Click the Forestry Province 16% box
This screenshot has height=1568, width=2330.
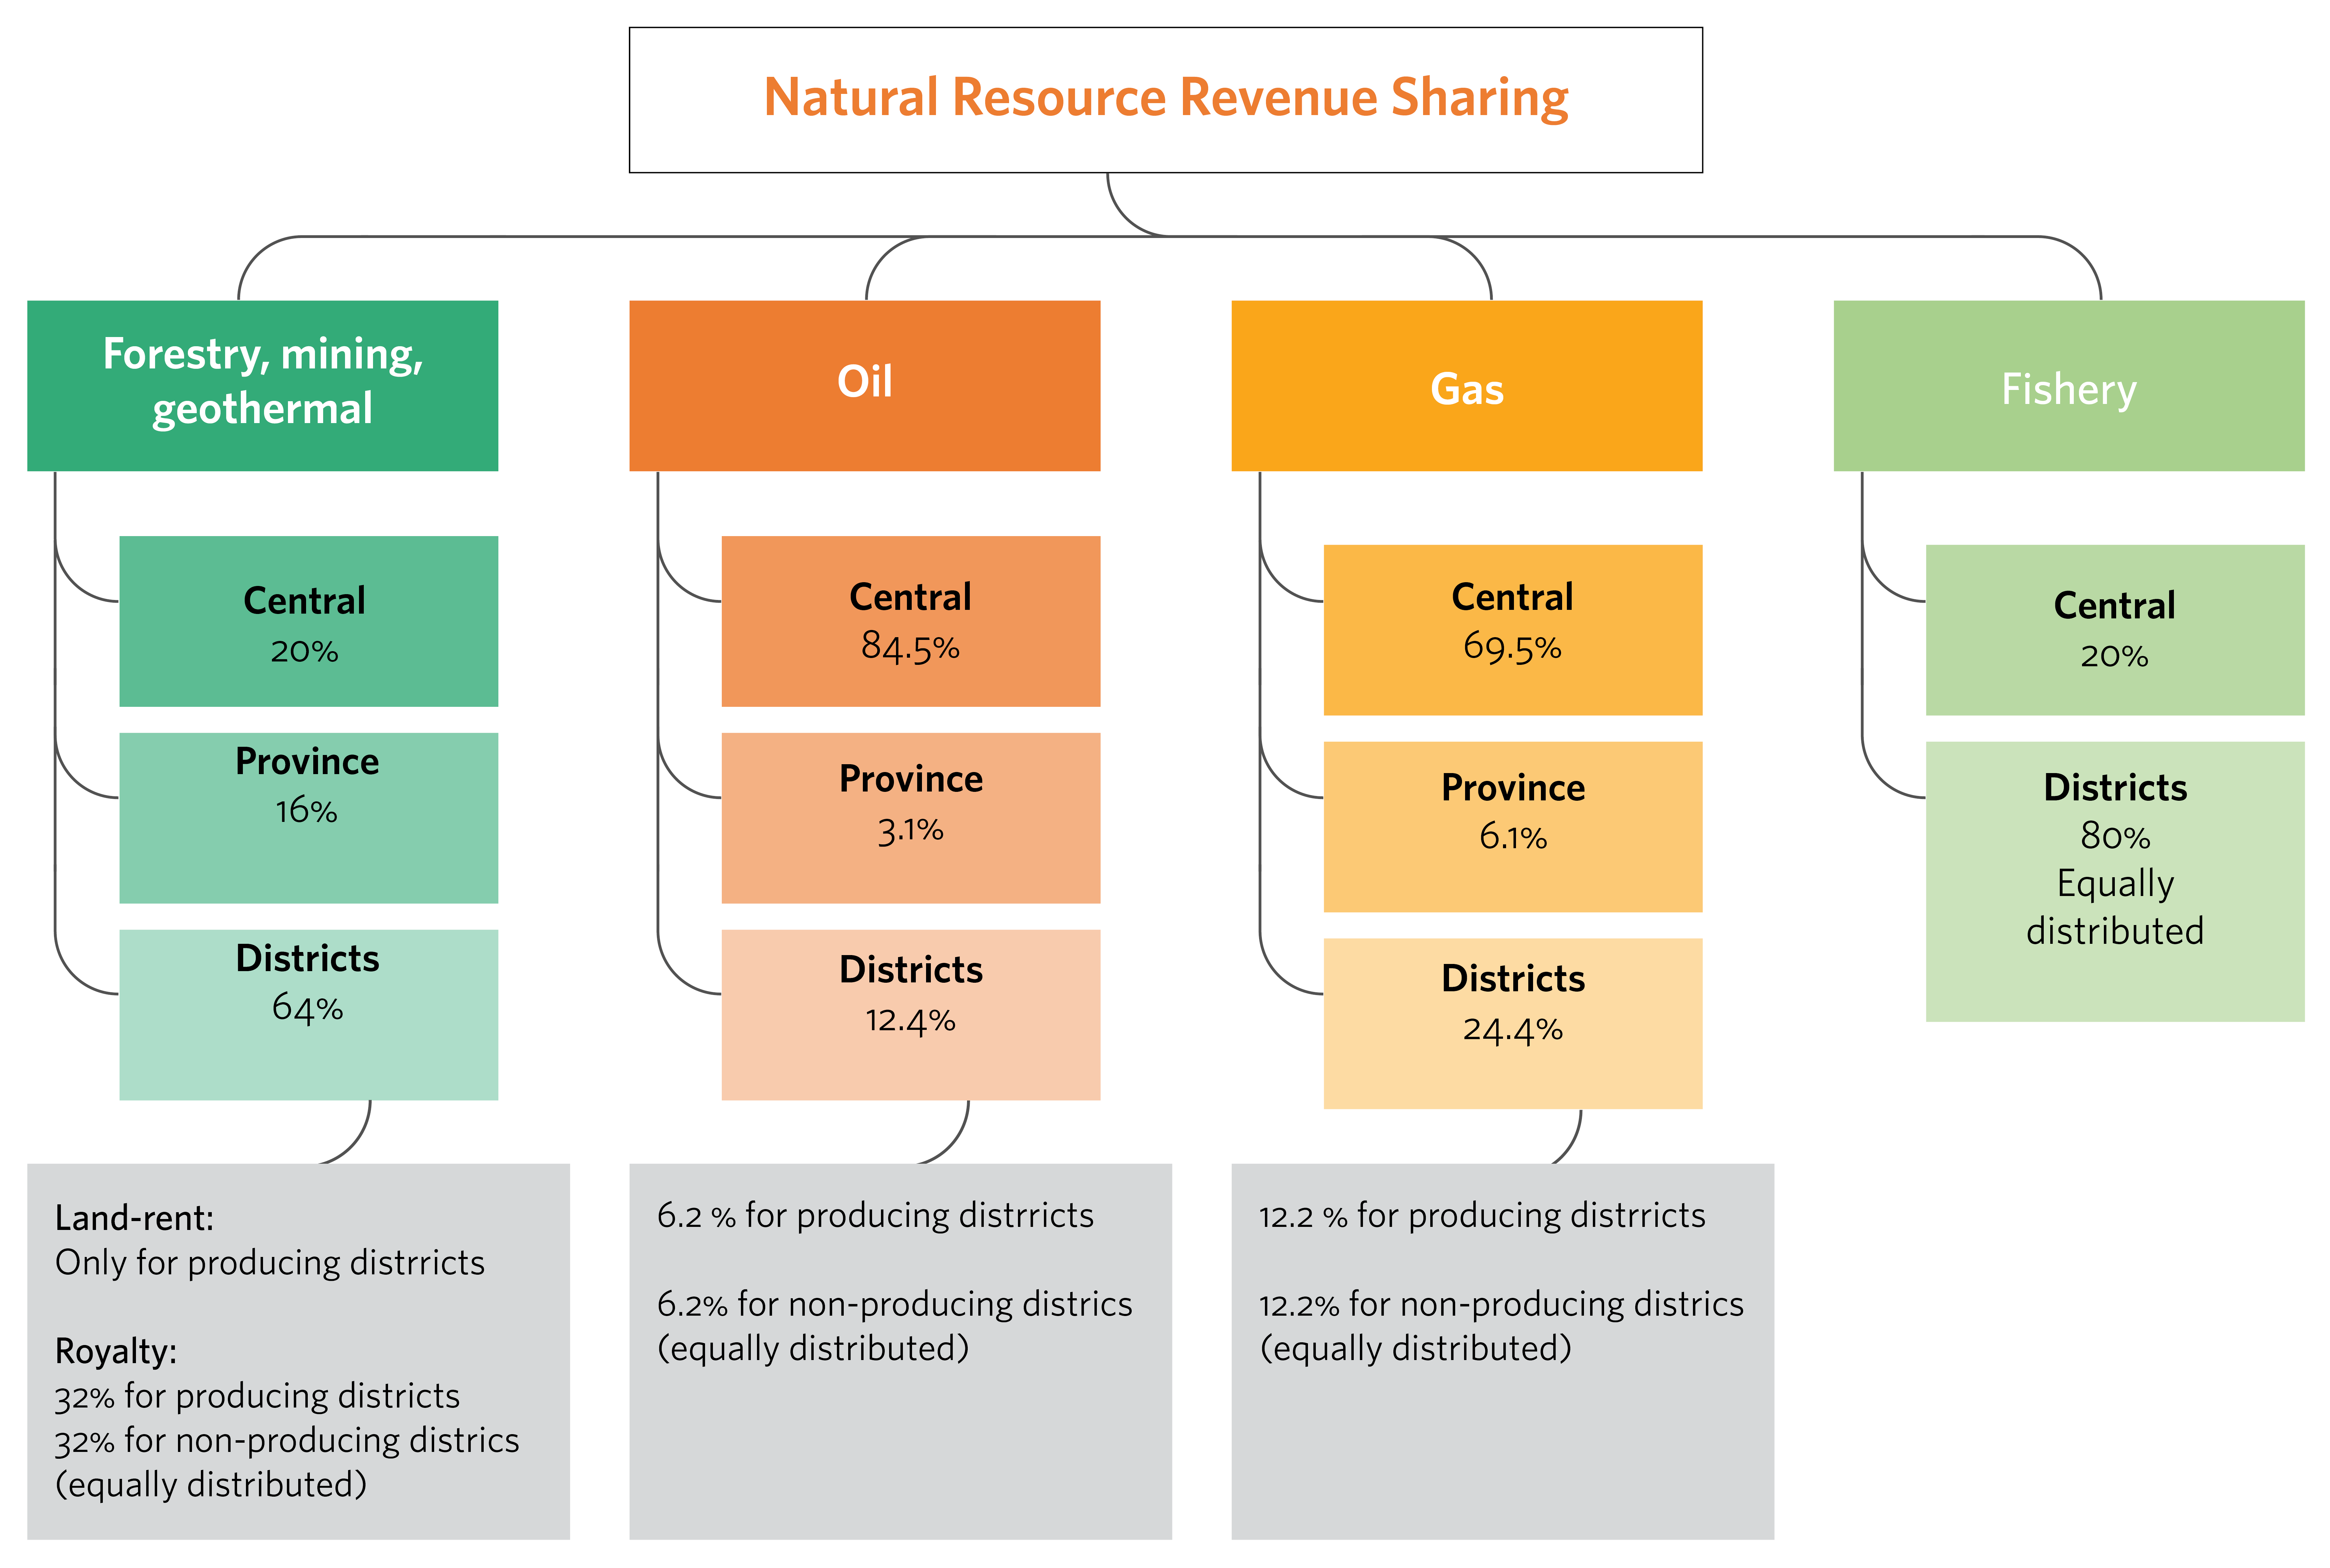(x=308, y=818)
